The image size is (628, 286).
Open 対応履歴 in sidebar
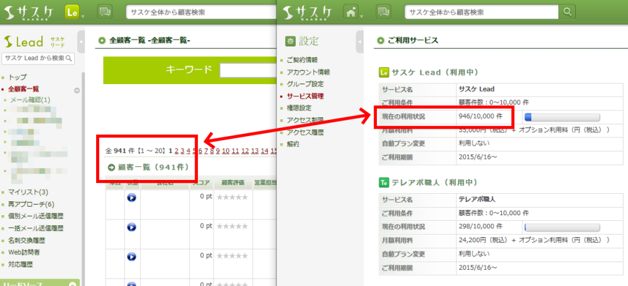(x=21, y=265)
